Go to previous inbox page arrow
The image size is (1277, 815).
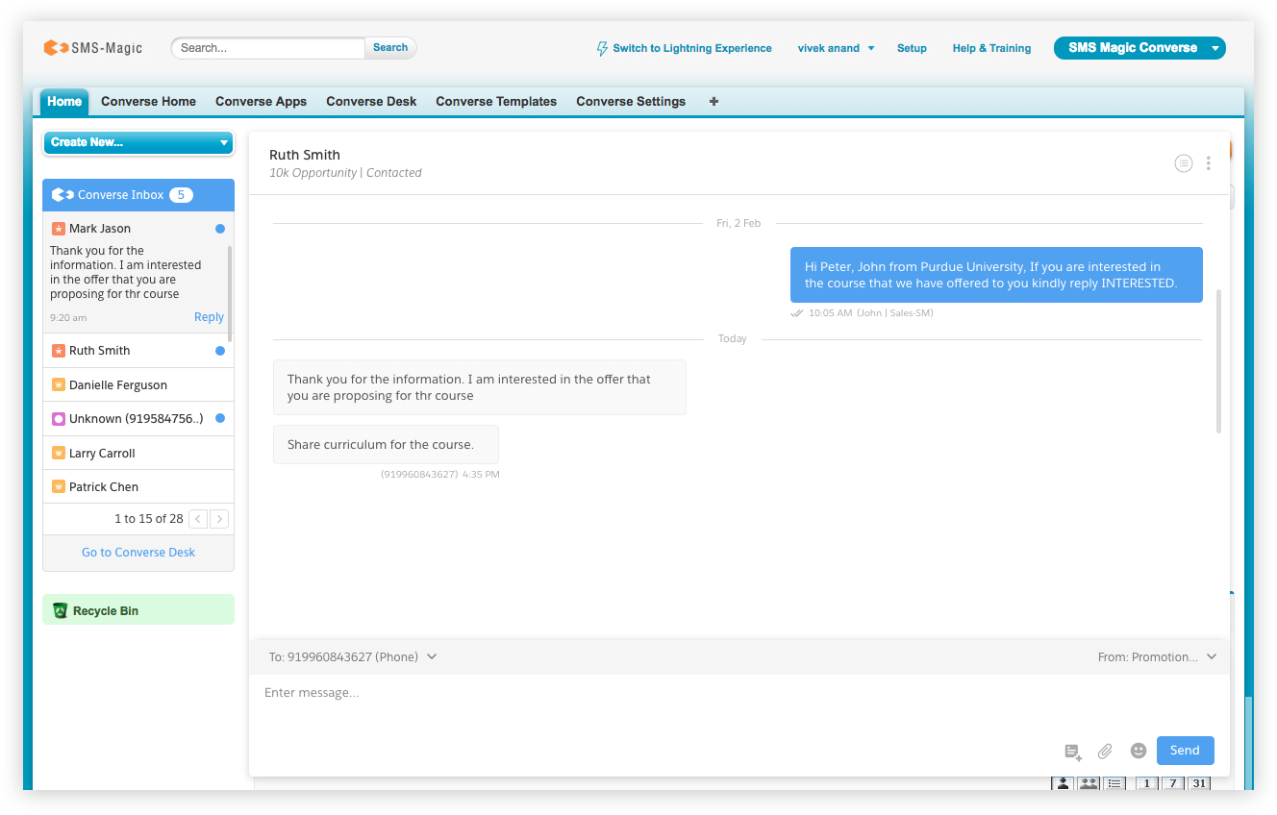point(198,519)
